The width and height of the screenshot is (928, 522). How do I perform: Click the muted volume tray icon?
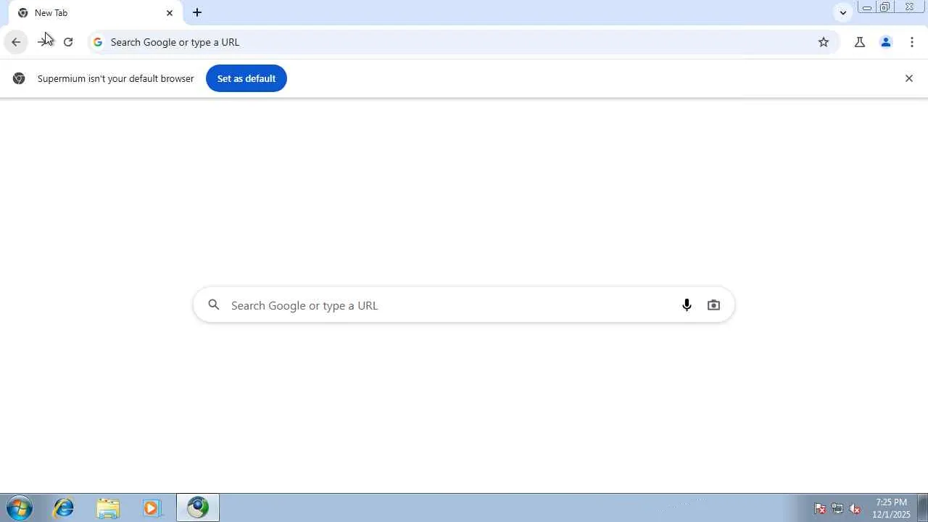pyautogui.click(x=855, y=508)
